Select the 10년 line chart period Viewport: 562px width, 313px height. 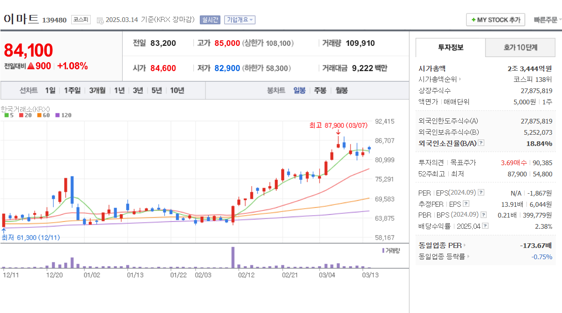[x=177, y=90]
